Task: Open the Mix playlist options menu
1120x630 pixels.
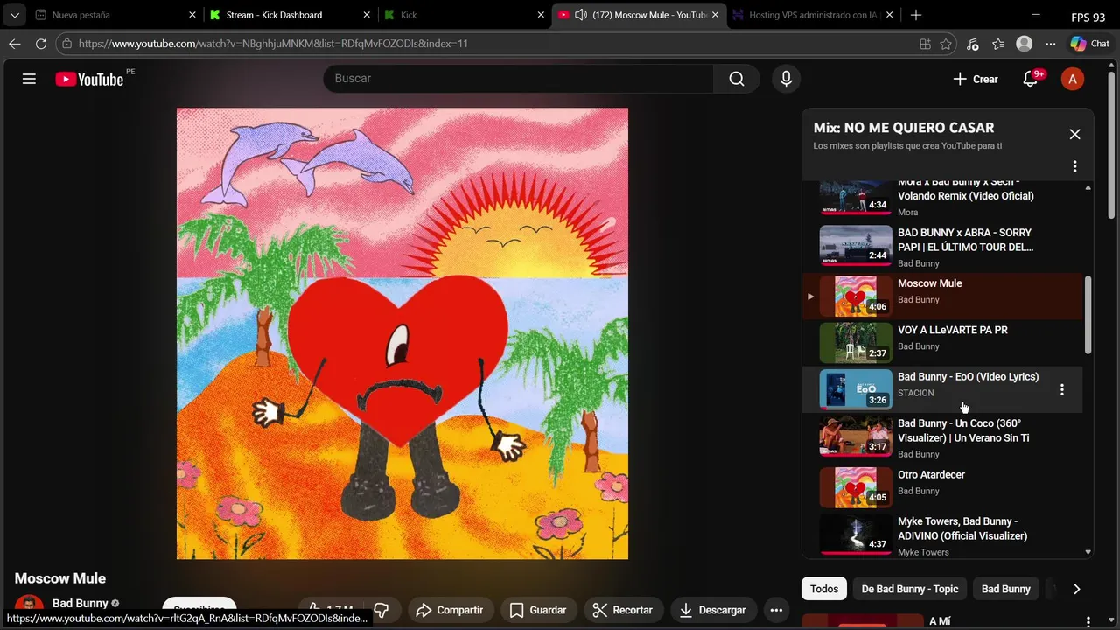Action: pos(1074,166)
